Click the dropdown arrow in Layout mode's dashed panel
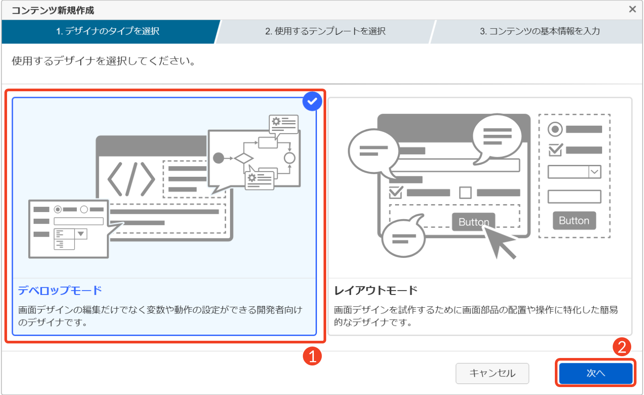Image resolution: width=644 pixels, height=395 pixels. click(595, 171)
